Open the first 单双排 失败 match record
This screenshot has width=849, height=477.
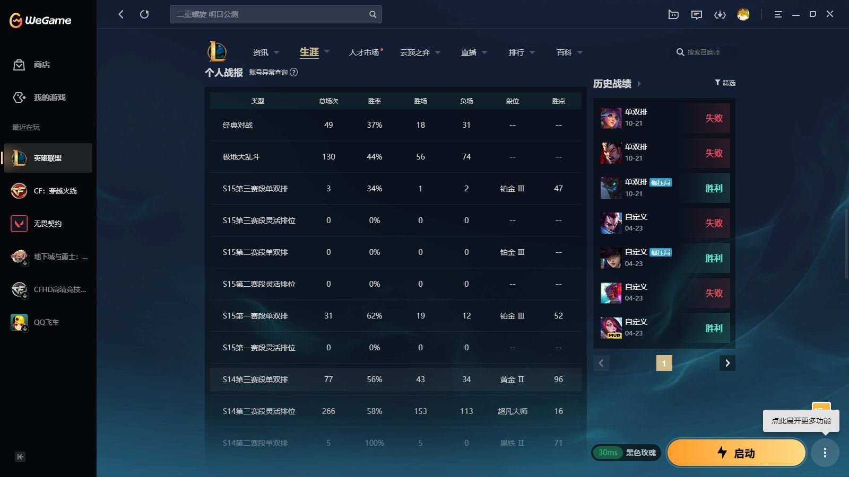coord(664,118)
